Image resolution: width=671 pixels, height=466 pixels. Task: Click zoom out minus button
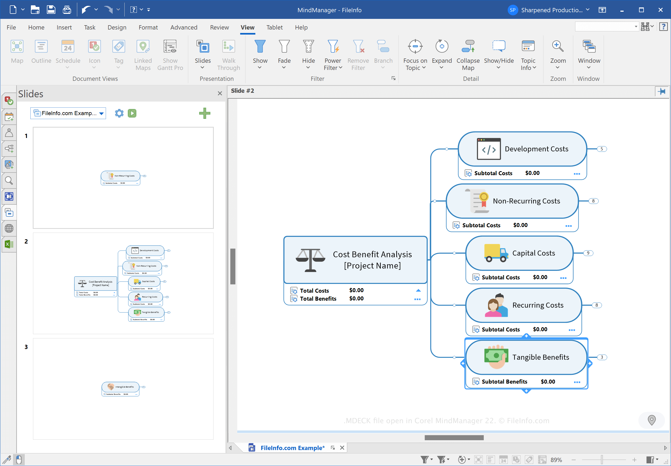tap(574, 460)
